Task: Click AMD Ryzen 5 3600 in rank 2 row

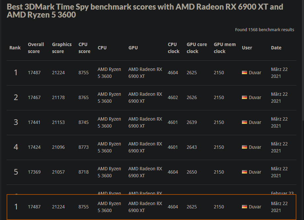Action: [x=109, y=97]
